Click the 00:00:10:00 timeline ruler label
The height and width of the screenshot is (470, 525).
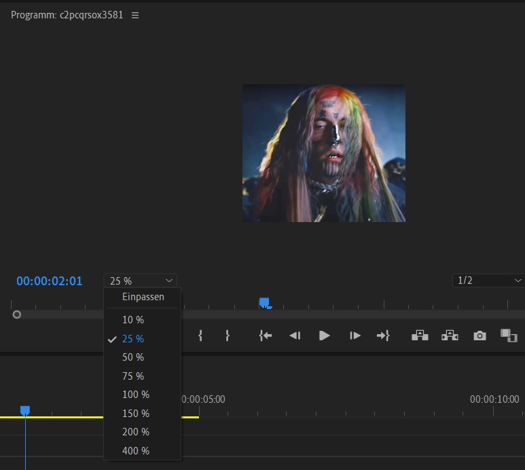point(494,399)
